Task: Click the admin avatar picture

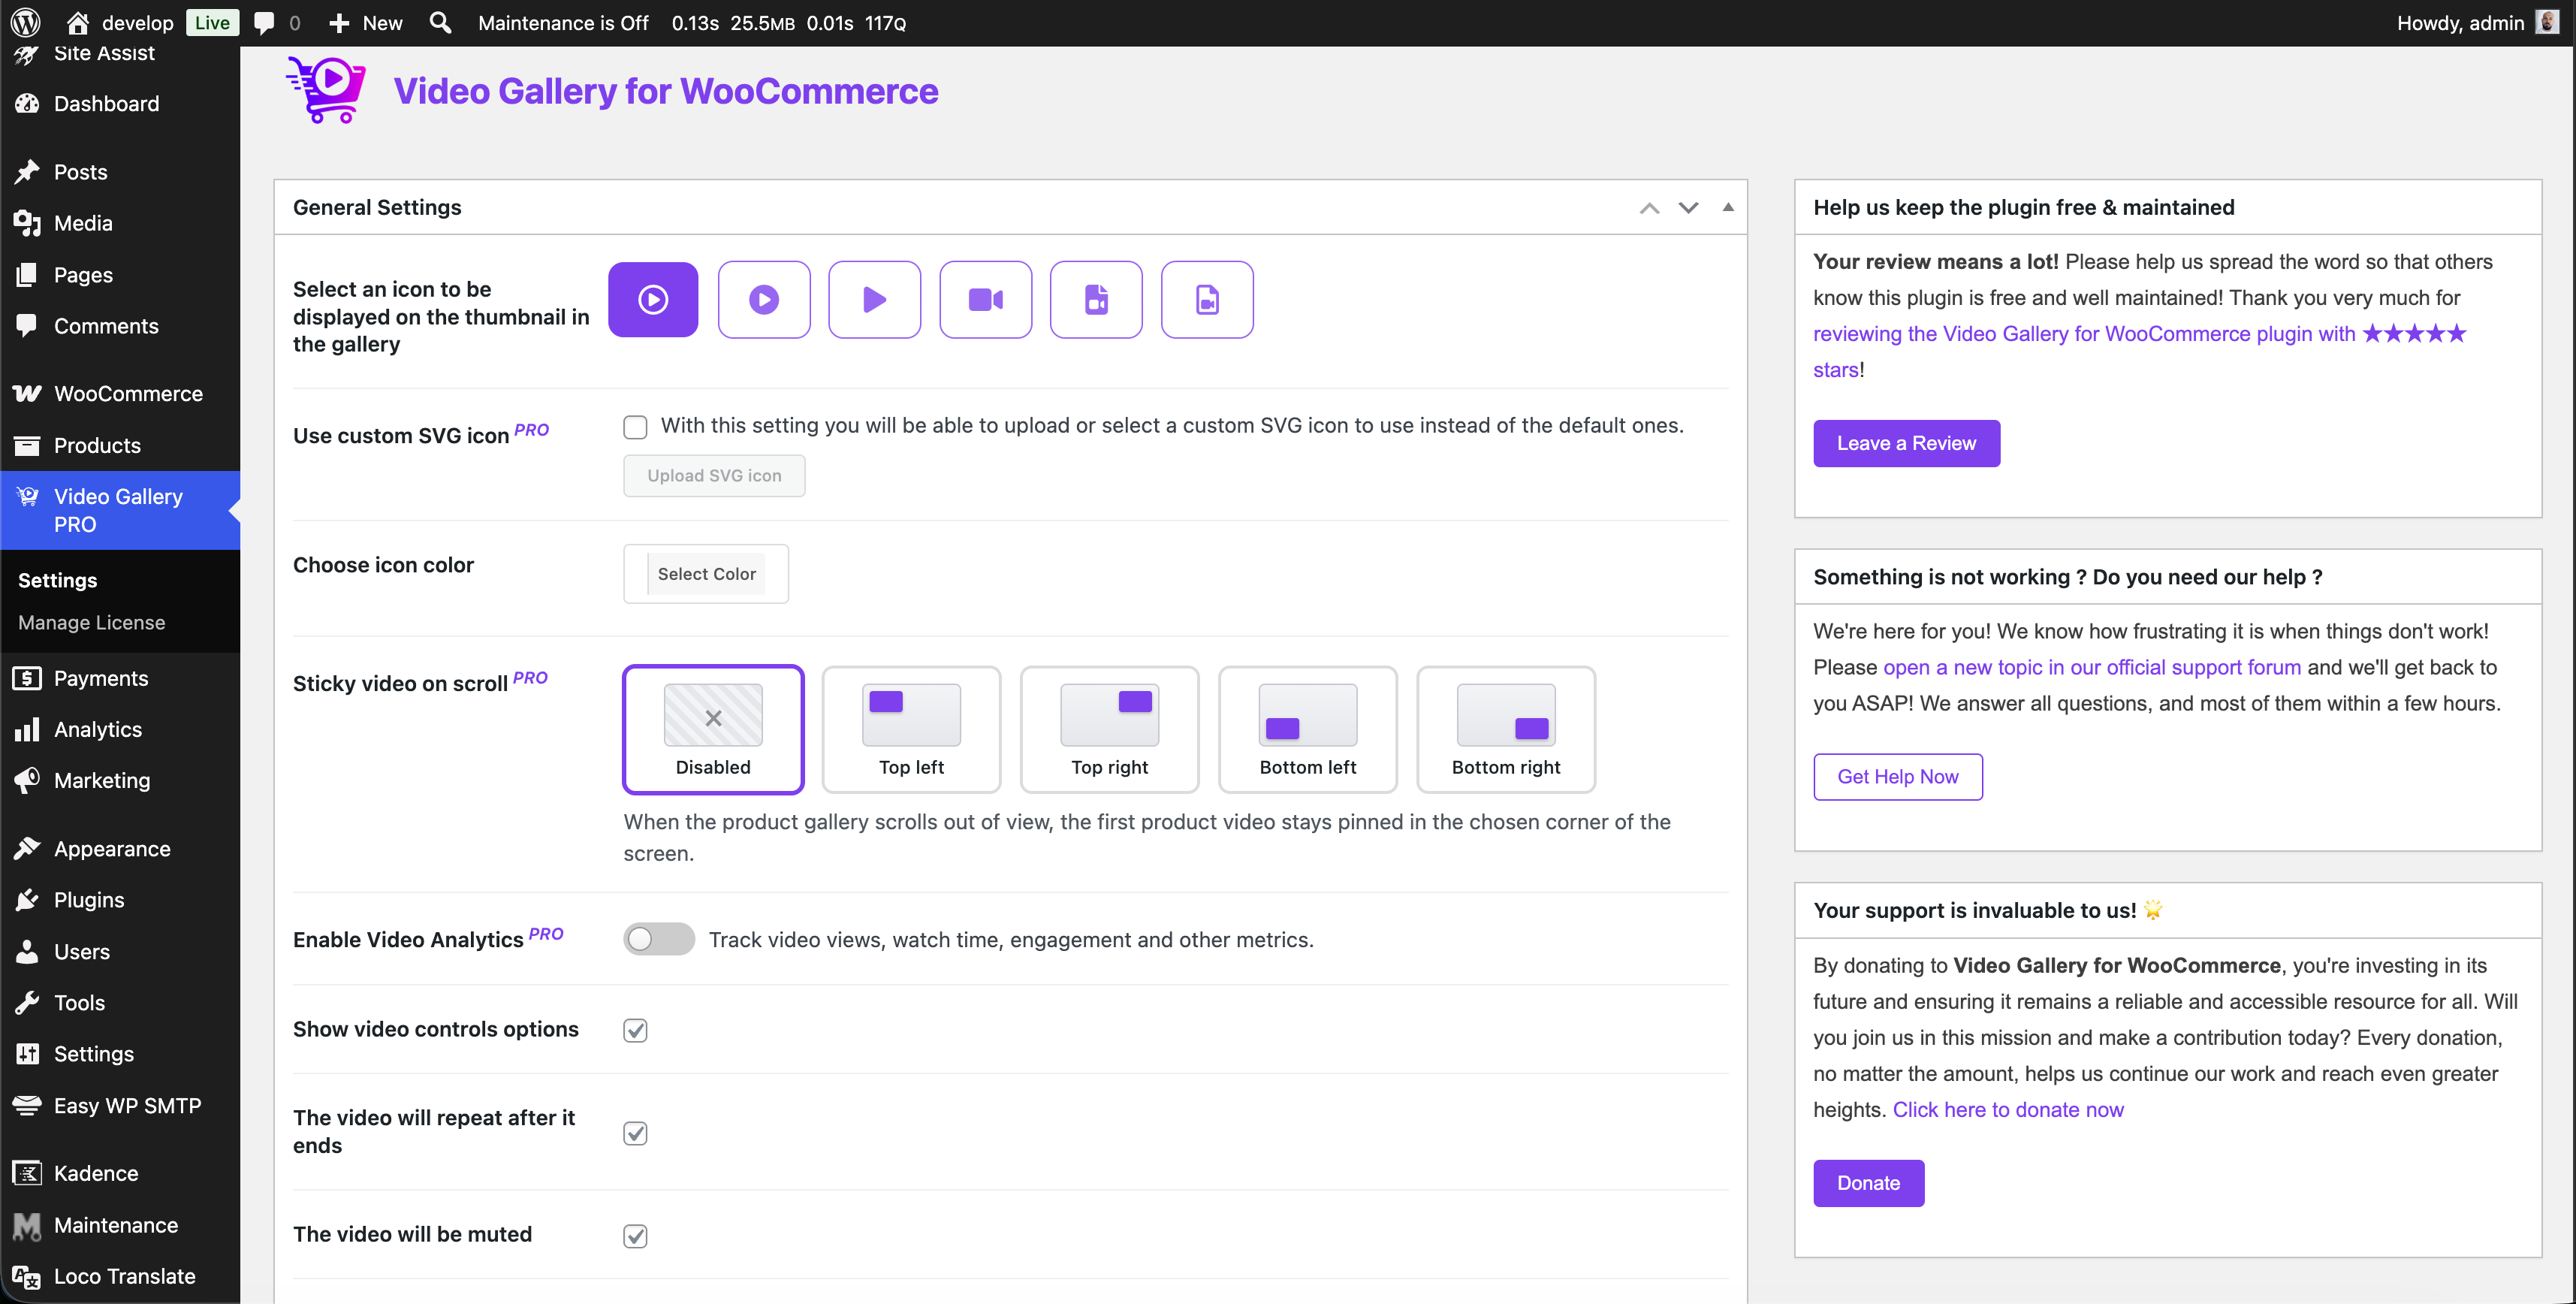Action: pos(2547,22)
